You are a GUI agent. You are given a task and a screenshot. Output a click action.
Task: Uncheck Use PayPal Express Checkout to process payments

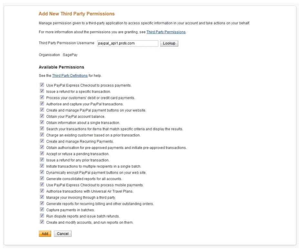click(x=42, y=85)
